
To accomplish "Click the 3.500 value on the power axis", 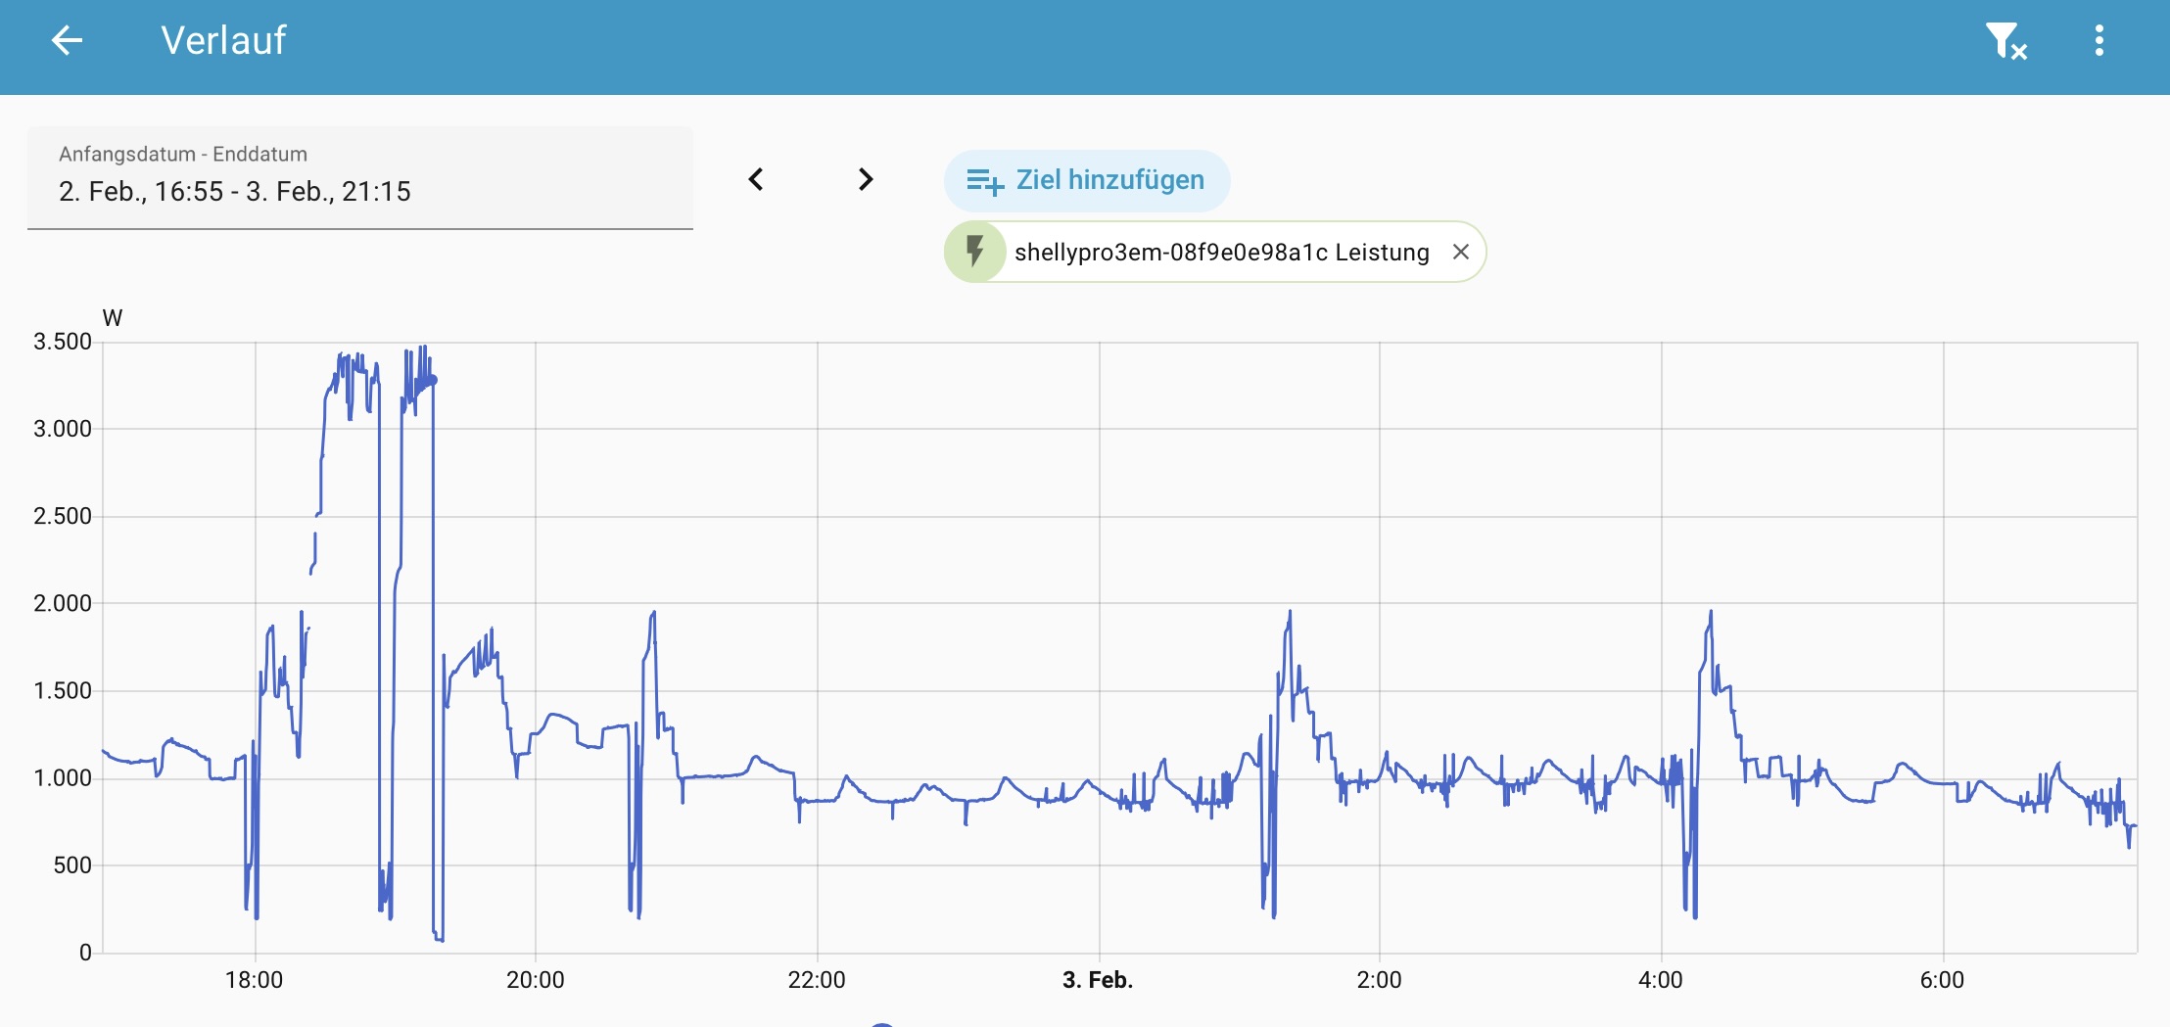I will (x=63, y=342).
